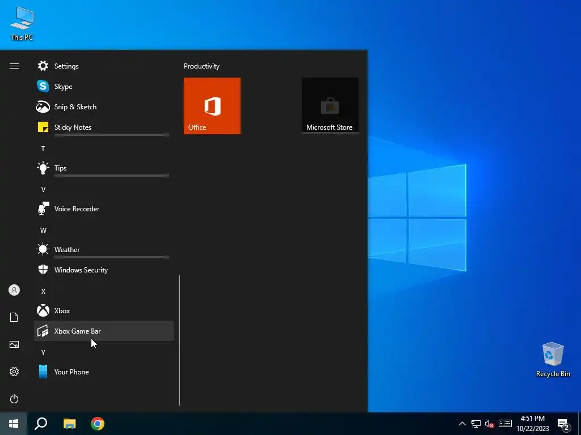The image size is (581, 435).
Task: Click the Windows Start button
Action: [x=14, y=424]
